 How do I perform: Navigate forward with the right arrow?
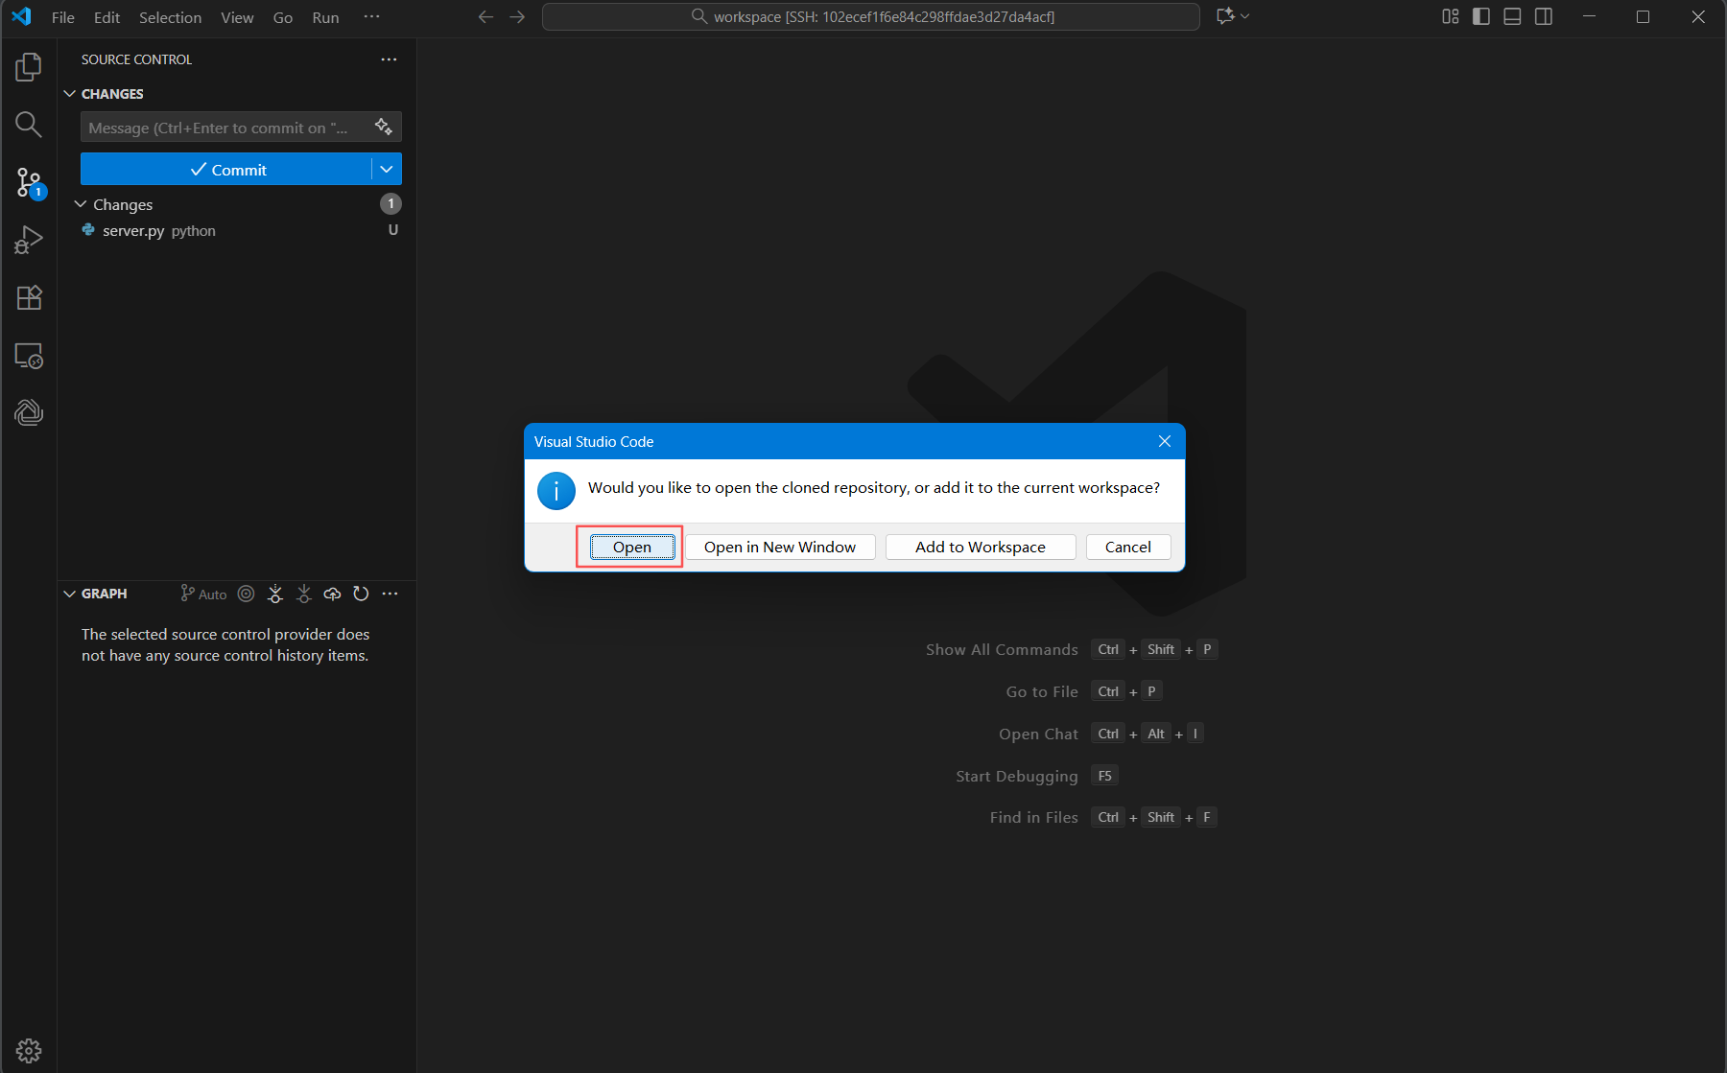point(517,17)
